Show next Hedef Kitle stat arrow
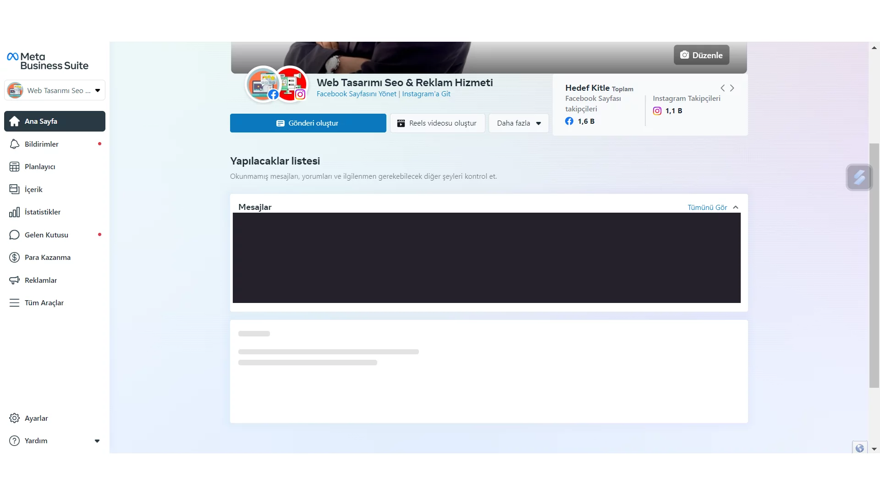 point(732,88)
